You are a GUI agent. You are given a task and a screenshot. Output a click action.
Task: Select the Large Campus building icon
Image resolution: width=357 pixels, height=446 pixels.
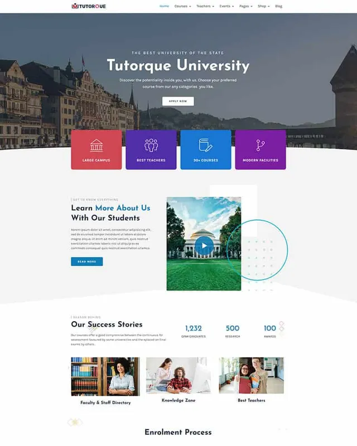pos(97,145)
